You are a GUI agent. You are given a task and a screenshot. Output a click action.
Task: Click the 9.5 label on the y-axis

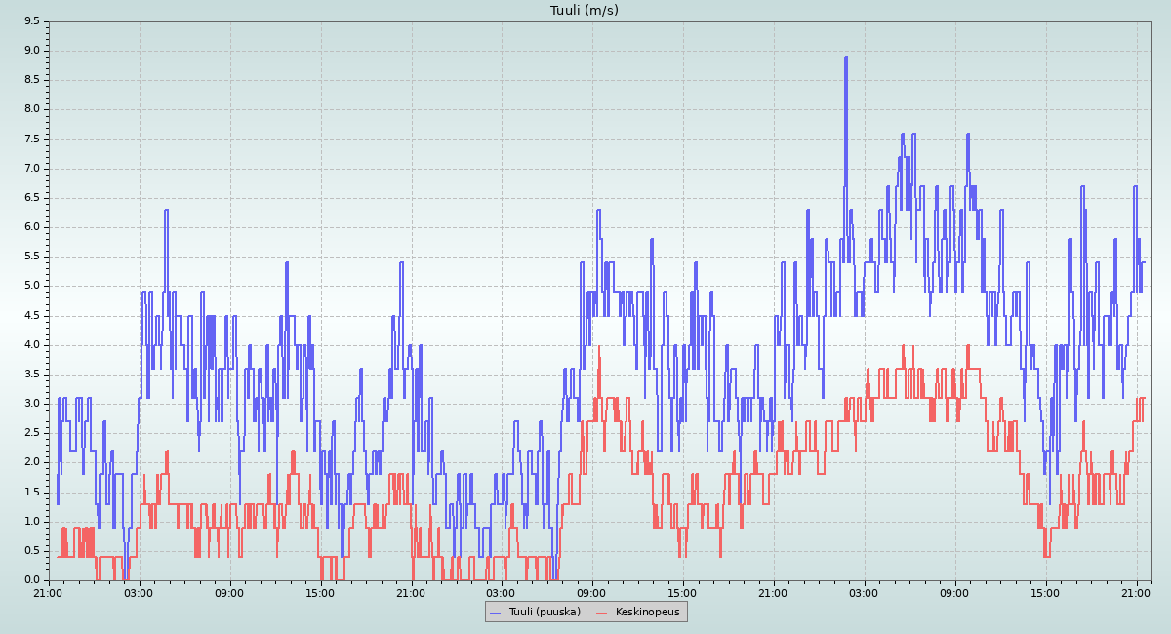[31, 21]
